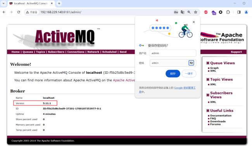This screenshot has width=252, height=146.
Task: Open the Subscribers menu item
Action: click(56, 52)
